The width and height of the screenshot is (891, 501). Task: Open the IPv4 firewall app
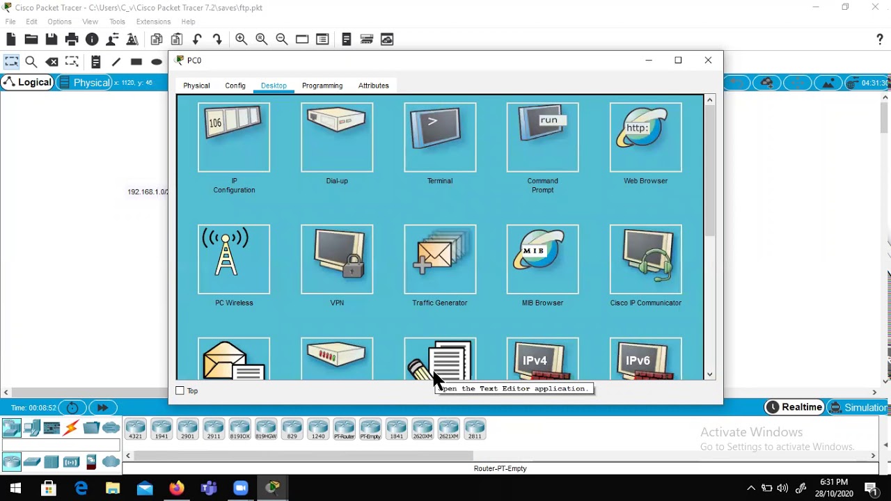pos(543,359)
